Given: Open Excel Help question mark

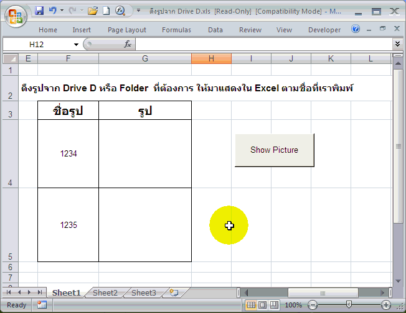Looking at the screenshot, I should coord(356,29).
